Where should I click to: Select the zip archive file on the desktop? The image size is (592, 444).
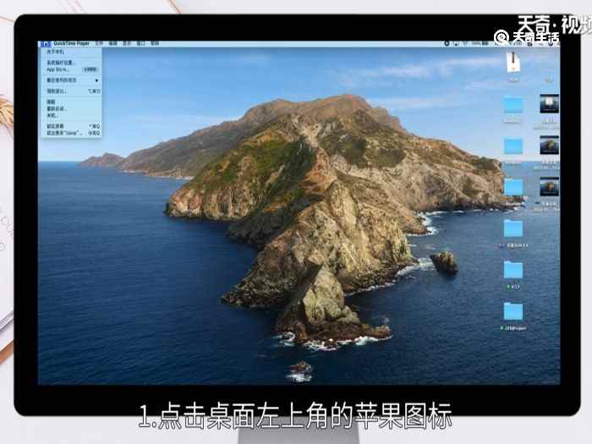click(513, 63)
